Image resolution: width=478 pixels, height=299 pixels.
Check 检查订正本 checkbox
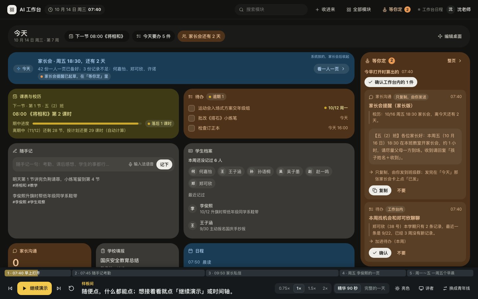192,128
